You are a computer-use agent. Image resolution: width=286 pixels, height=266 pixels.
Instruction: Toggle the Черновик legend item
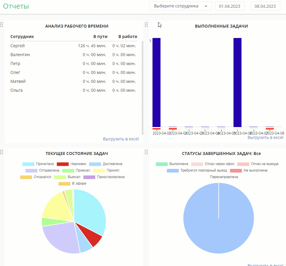click(71, 164)
